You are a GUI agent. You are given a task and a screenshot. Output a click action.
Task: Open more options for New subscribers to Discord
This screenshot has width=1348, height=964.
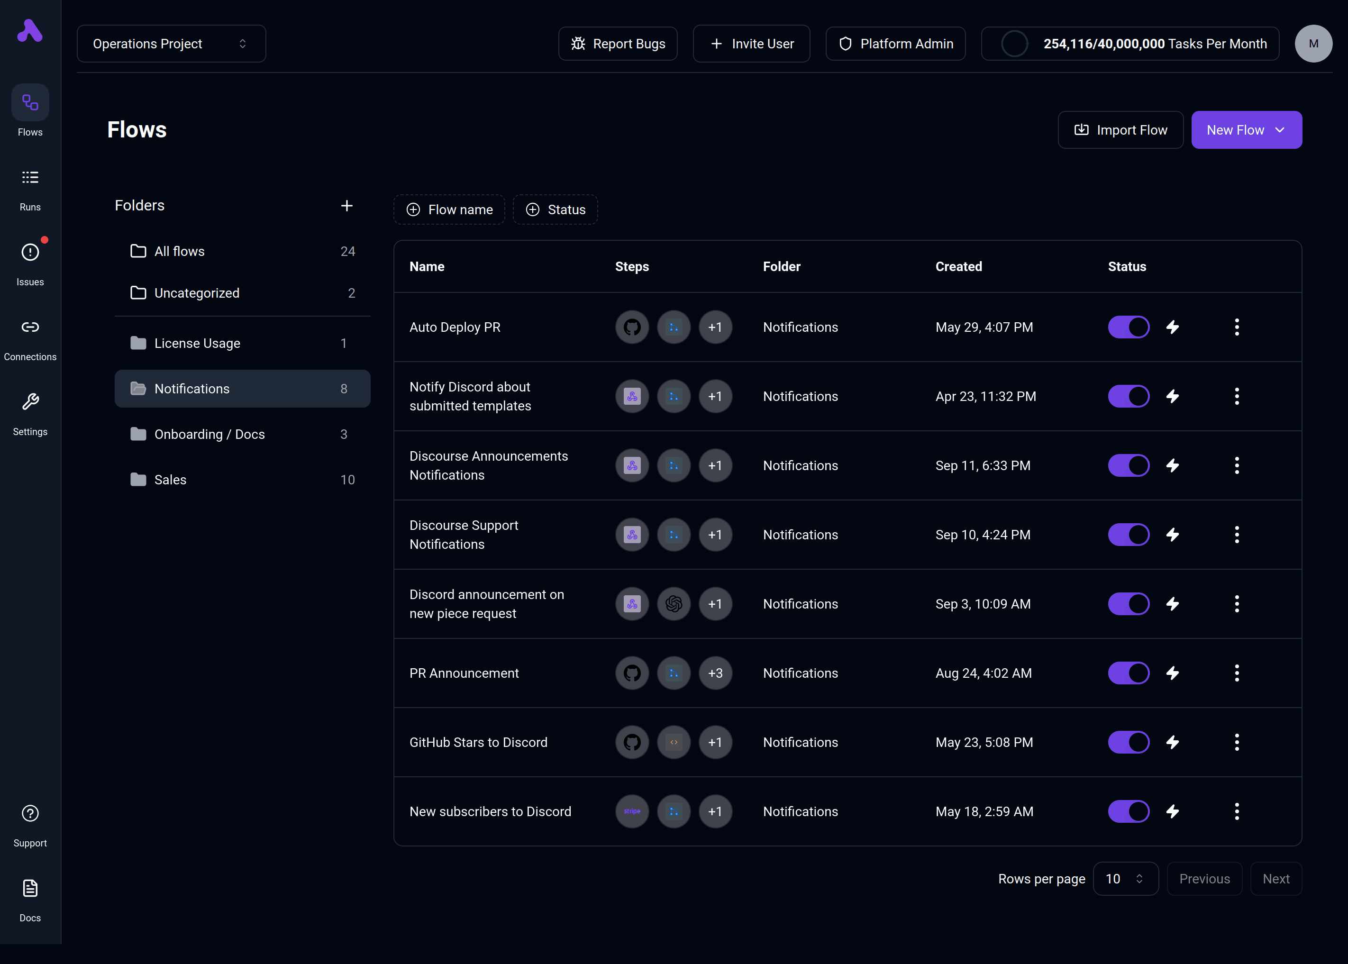(x=1237, y=811)
